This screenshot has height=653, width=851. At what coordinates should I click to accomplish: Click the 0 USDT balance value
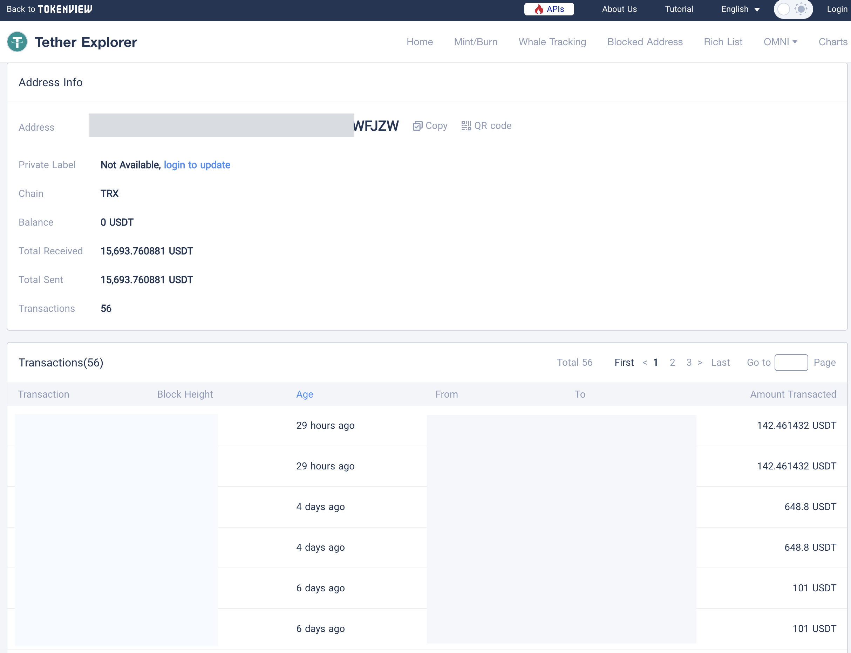pyautogui.click(x=117, y=222)
